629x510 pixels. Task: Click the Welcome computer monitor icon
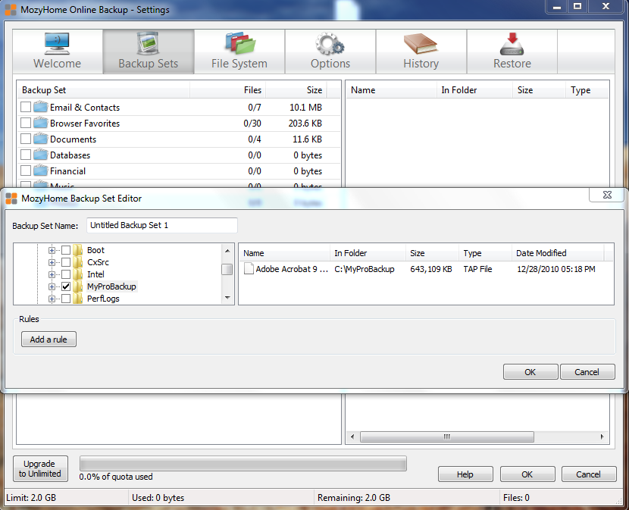pyautogui.click(x=57, y=43)
